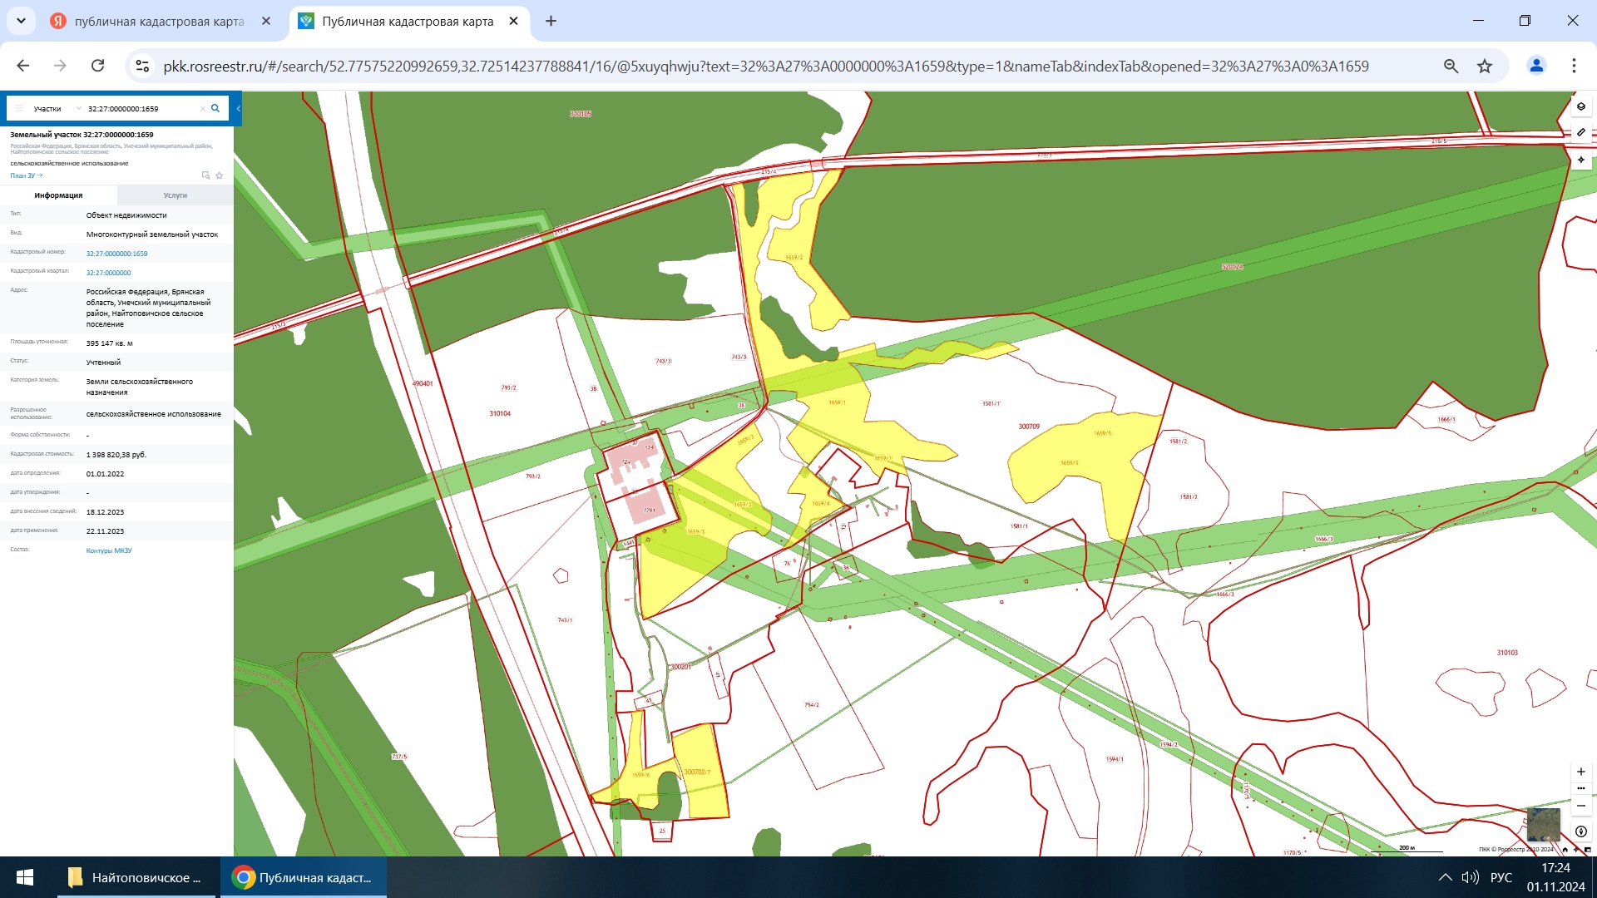
Task: View site information icon in address bar
Action: pyautogui.click(x=142, y=66)
